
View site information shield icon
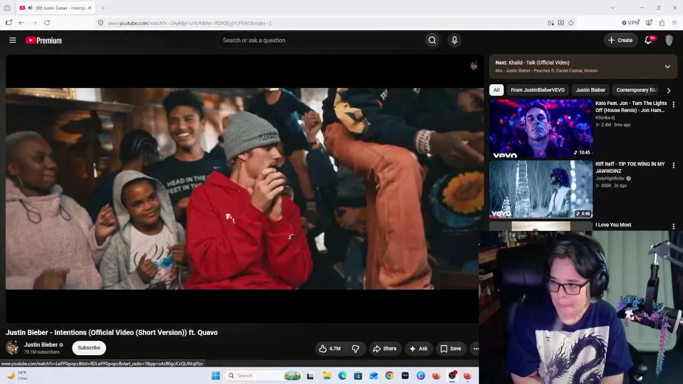100,23
